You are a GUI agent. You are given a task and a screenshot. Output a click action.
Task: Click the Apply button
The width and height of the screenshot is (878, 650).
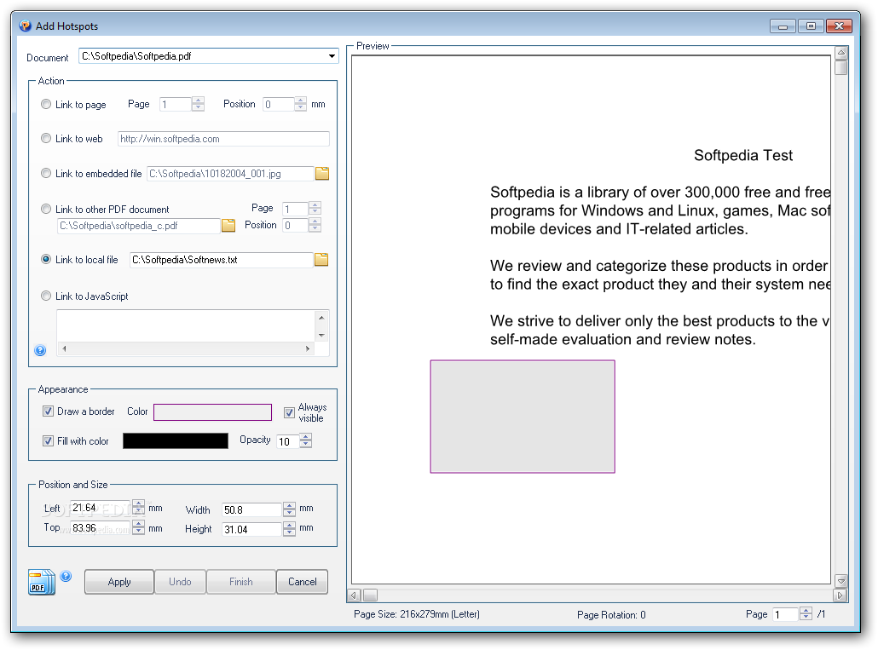point(119,582)
